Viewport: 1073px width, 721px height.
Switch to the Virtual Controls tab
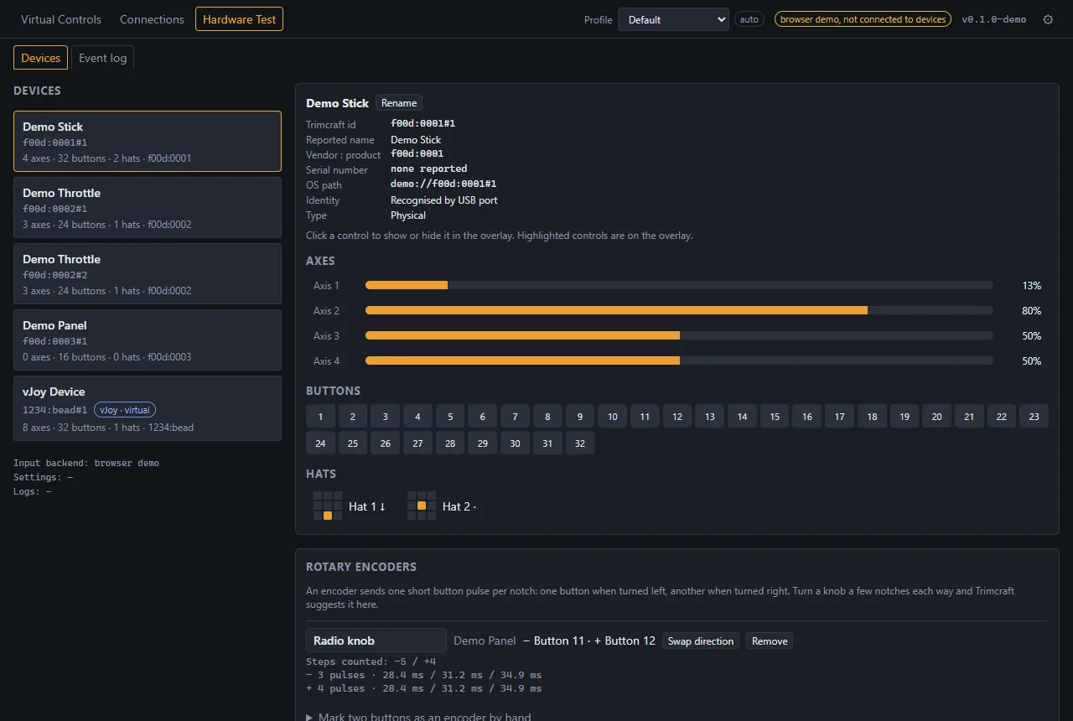coord(61,19)
